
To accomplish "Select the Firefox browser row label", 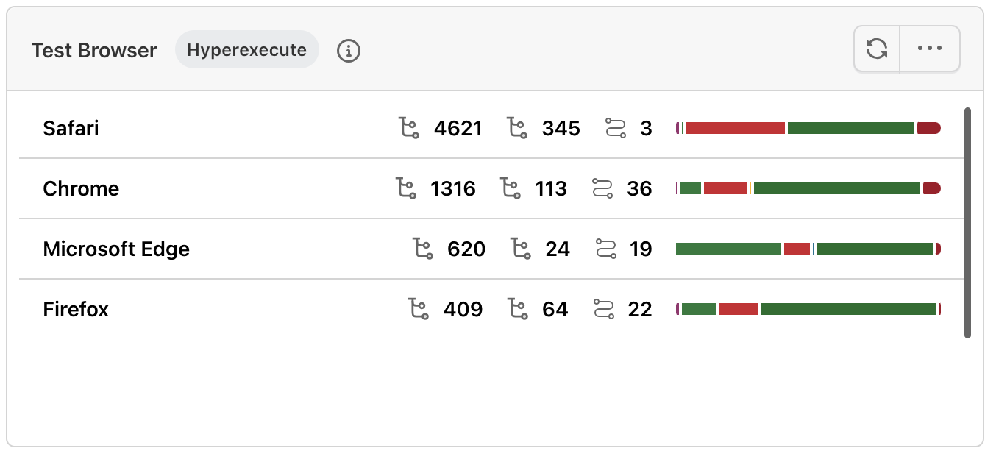I will (x=76, y=310).
